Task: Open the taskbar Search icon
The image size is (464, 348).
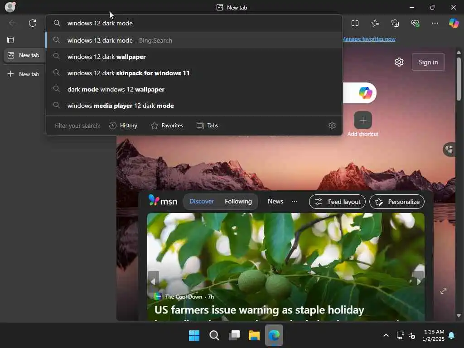Action: pyautogui.click(x=214, y=336)
